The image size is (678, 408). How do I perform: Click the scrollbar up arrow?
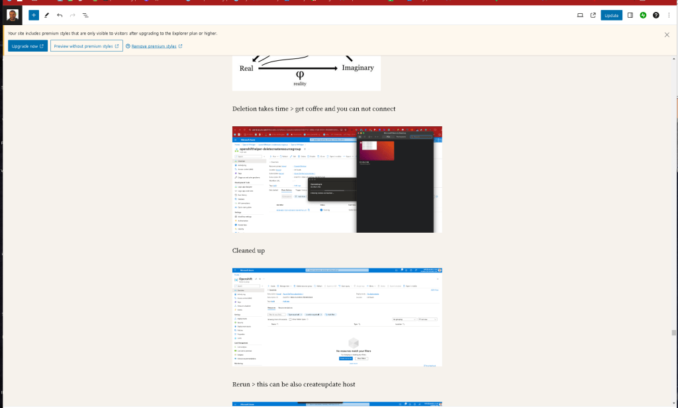[673, 58]
